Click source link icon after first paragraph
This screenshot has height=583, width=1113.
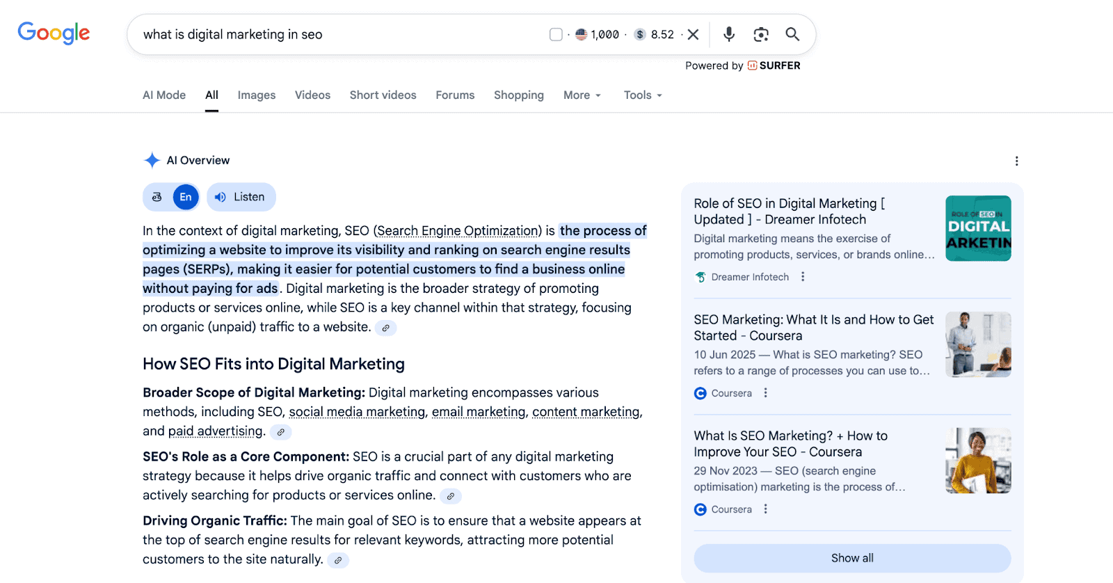(x=385, y=328)
